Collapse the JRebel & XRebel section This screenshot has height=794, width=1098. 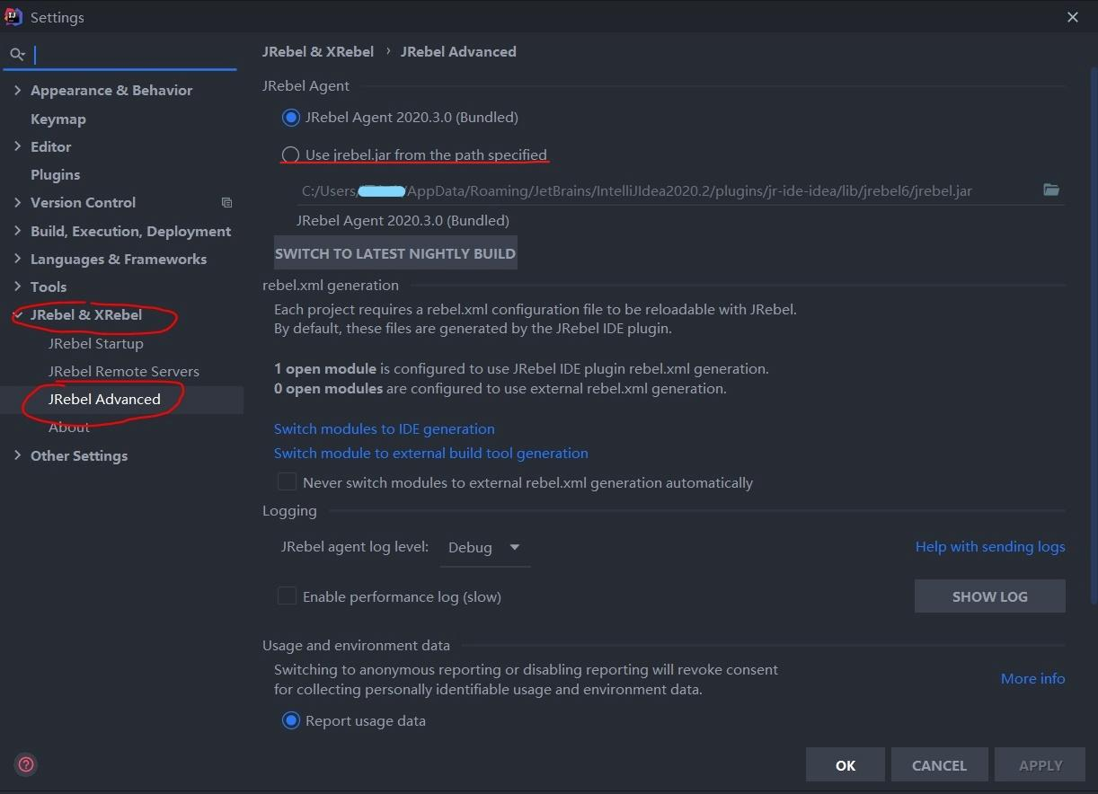point(17,314)
